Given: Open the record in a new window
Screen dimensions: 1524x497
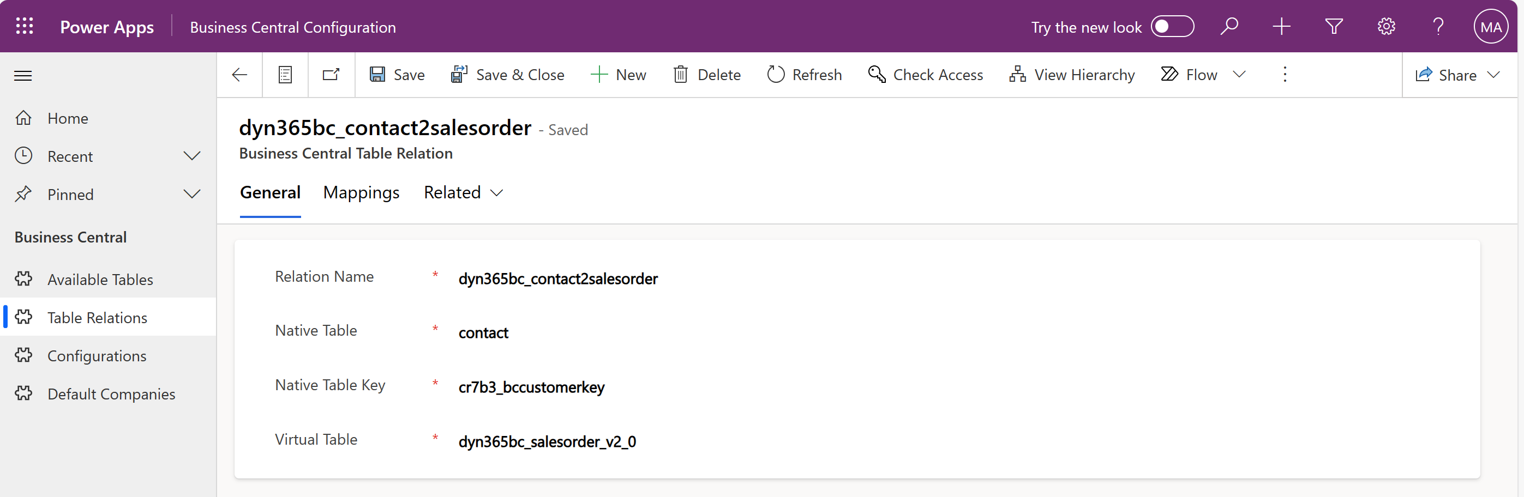Looking at the screenshot, I should (x=331, y=75).
